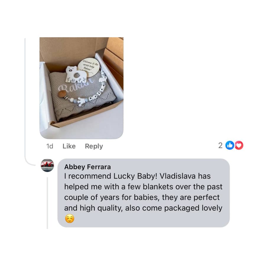Open the baby gift box photo

click(82, 88)
